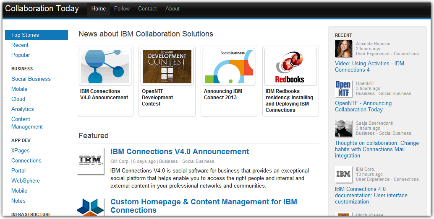Open the Follow tab in navbar

[x=122, y=9]
